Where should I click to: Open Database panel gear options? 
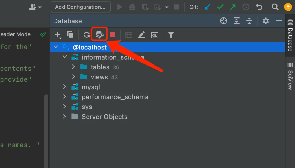click(x=265, y=21)
